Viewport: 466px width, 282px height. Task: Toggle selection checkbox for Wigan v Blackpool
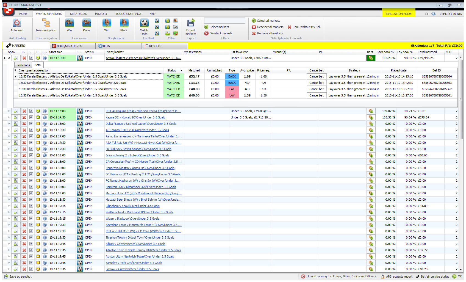[31, 219]
